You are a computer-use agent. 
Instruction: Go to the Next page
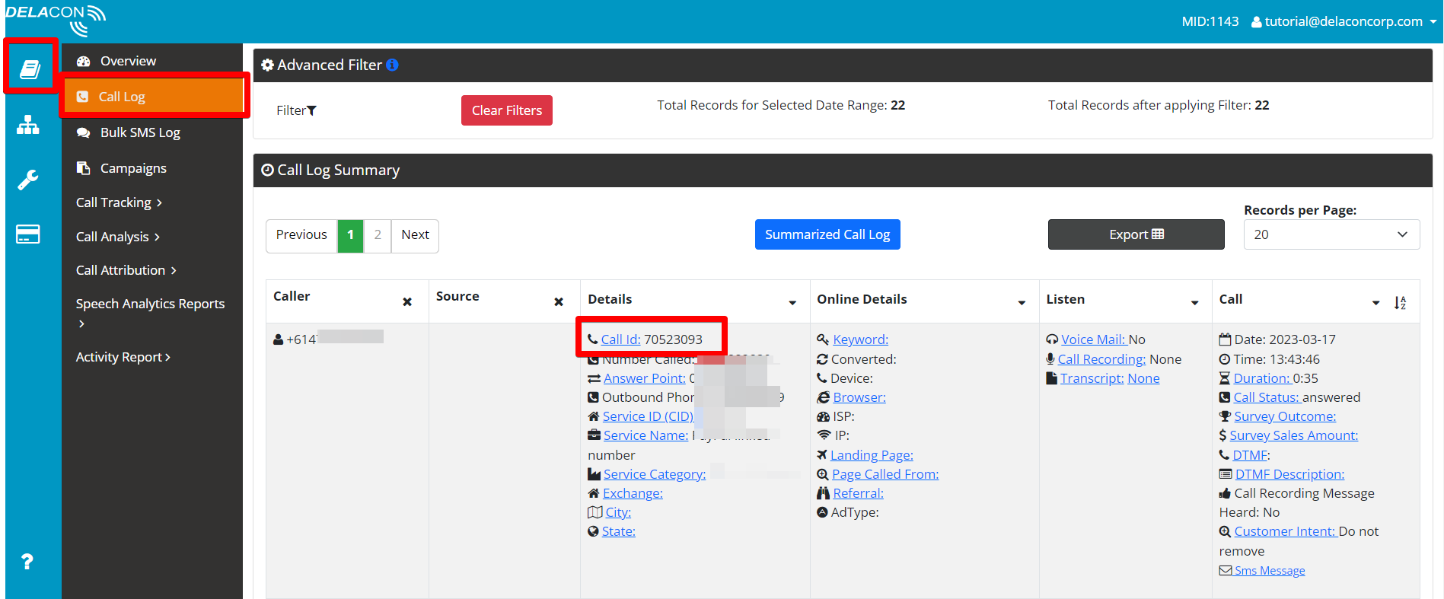416,235
